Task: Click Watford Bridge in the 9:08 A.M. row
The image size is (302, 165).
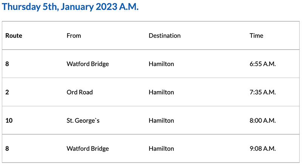Action: coord(88,149)
